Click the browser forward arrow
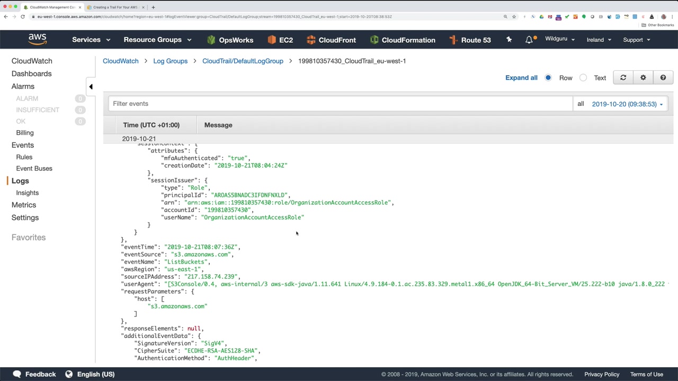 14,17
